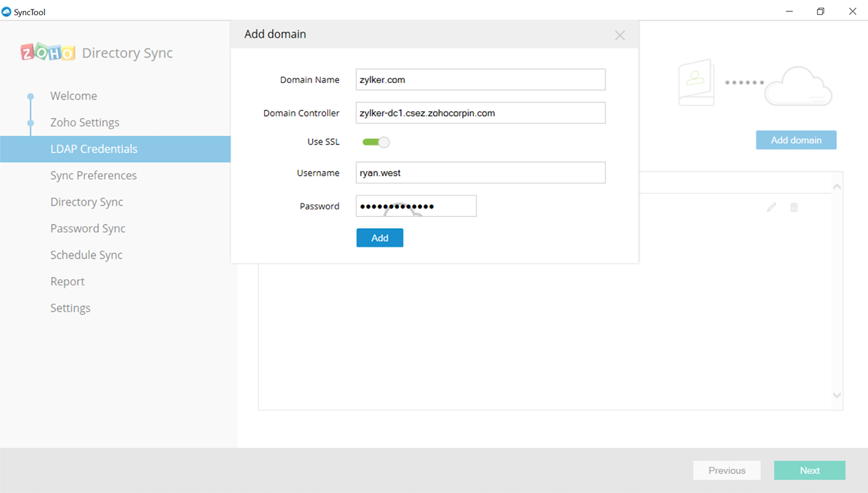Close the SyncTool window

[x=853, y=11]
